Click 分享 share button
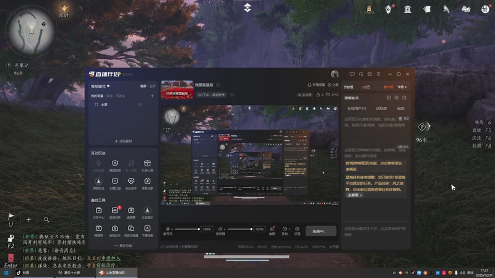Image resolution: width=495 pixels, height=278 pixels. (x=333, y=85)
